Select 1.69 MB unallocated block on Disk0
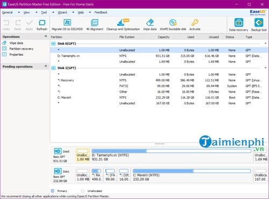 [261, 155]
